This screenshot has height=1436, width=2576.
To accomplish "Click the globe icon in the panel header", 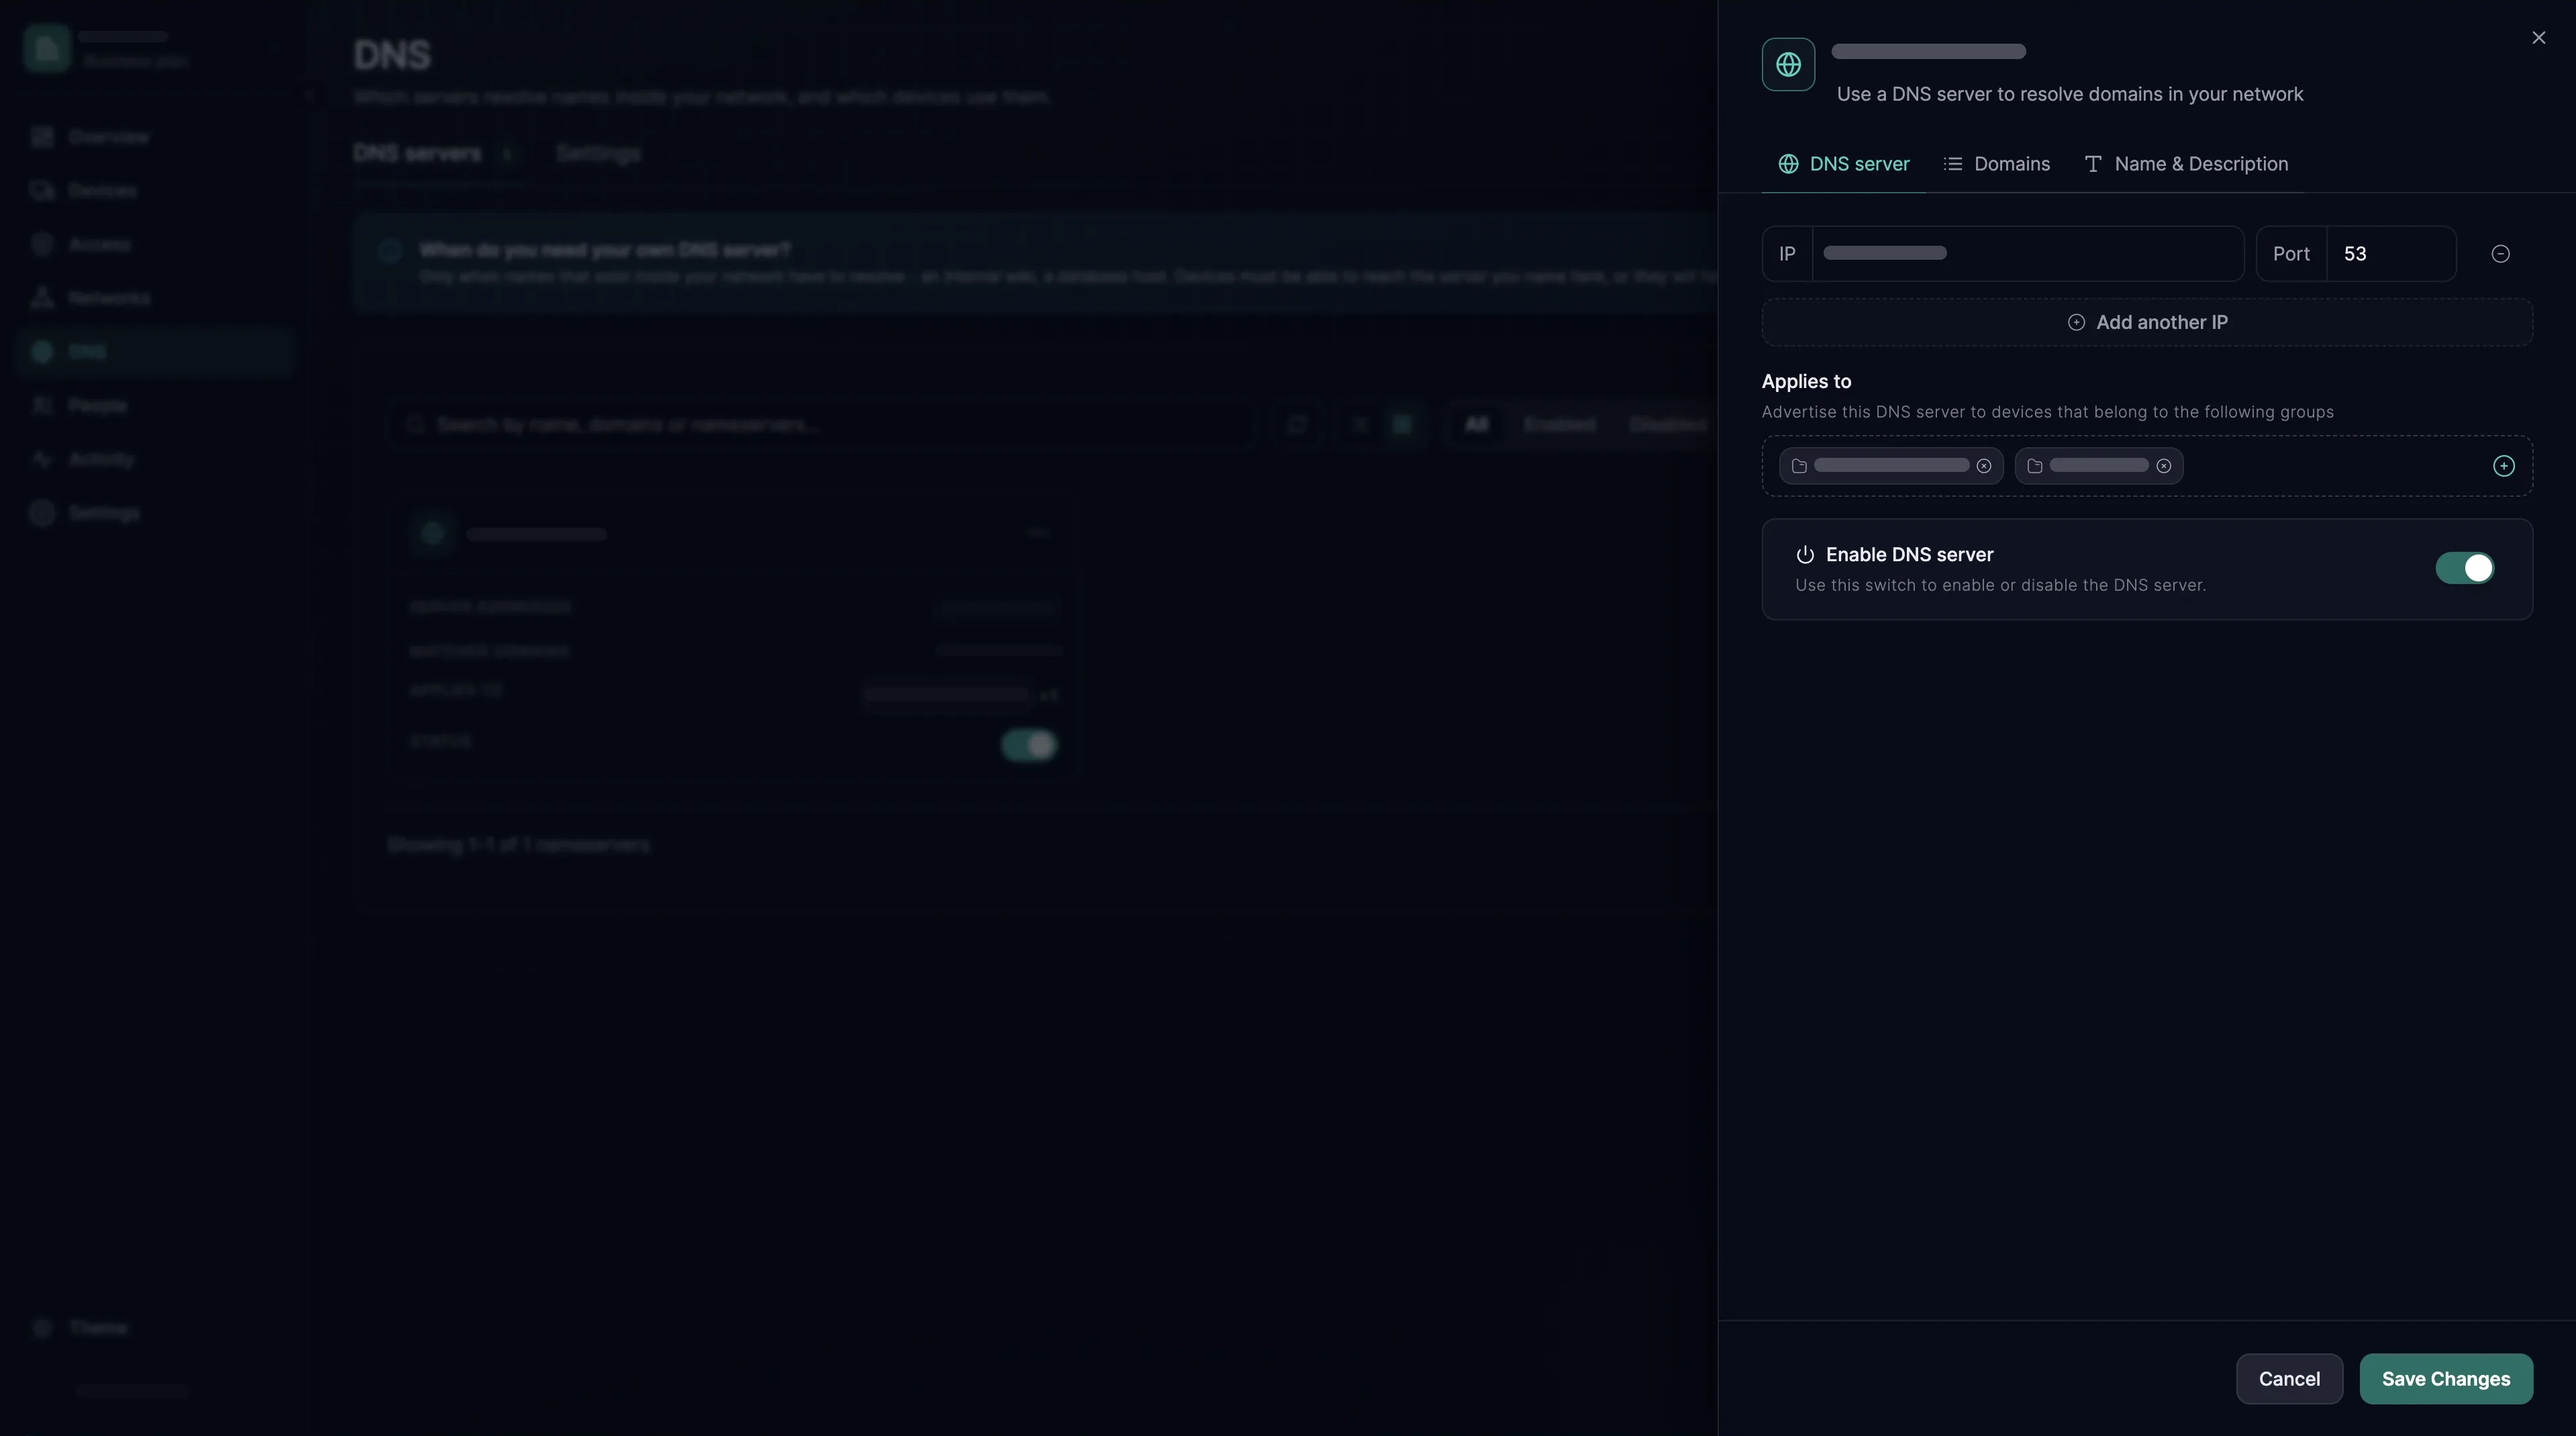I will pyautogui.click(x=1788, y=65).
